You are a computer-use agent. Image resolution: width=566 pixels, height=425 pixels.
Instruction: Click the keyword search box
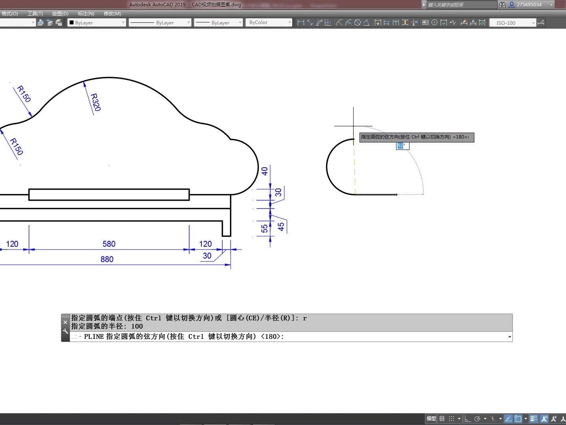[x=461, y=5]
